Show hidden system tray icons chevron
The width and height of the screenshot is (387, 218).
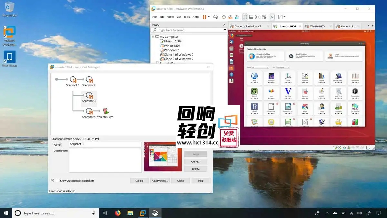coord(327,213)
